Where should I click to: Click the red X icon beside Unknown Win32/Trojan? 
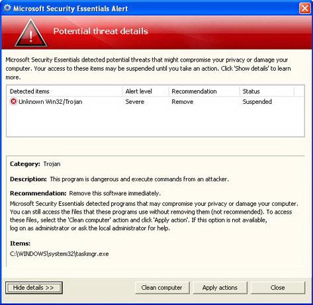(13, 101)
